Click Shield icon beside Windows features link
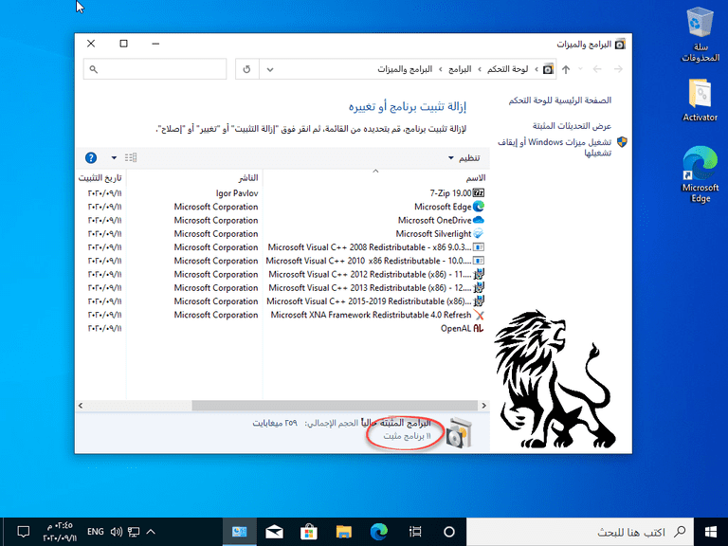The image size is (728, 546). coord(622,142)
